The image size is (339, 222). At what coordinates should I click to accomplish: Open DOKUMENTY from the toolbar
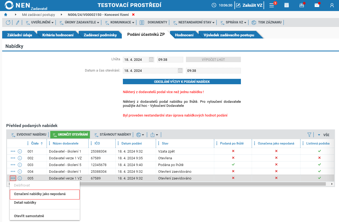(x=154, y=23)
